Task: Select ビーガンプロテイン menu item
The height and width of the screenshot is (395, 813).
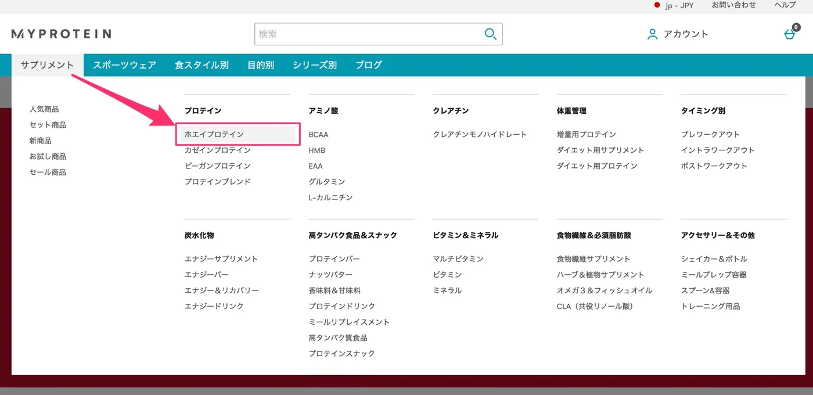Action: click(218, 166)
